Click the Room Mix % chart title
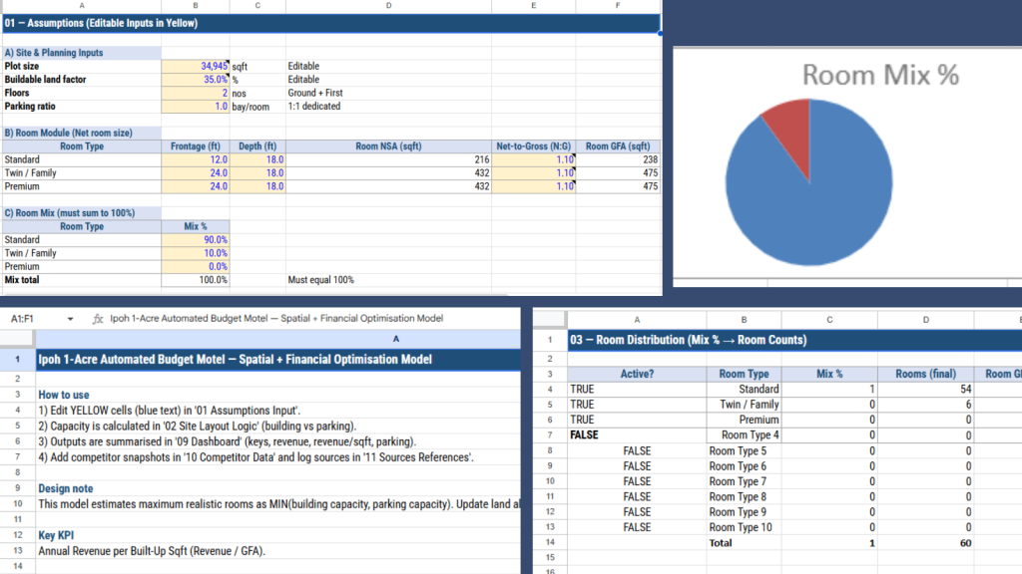This screenshot has width=1022, height=574. pyautogui.click(x=879, y=76)
